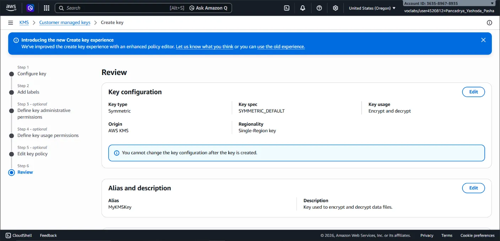Open the Terms footer link

pyautogui.click(x=447, y=235)
